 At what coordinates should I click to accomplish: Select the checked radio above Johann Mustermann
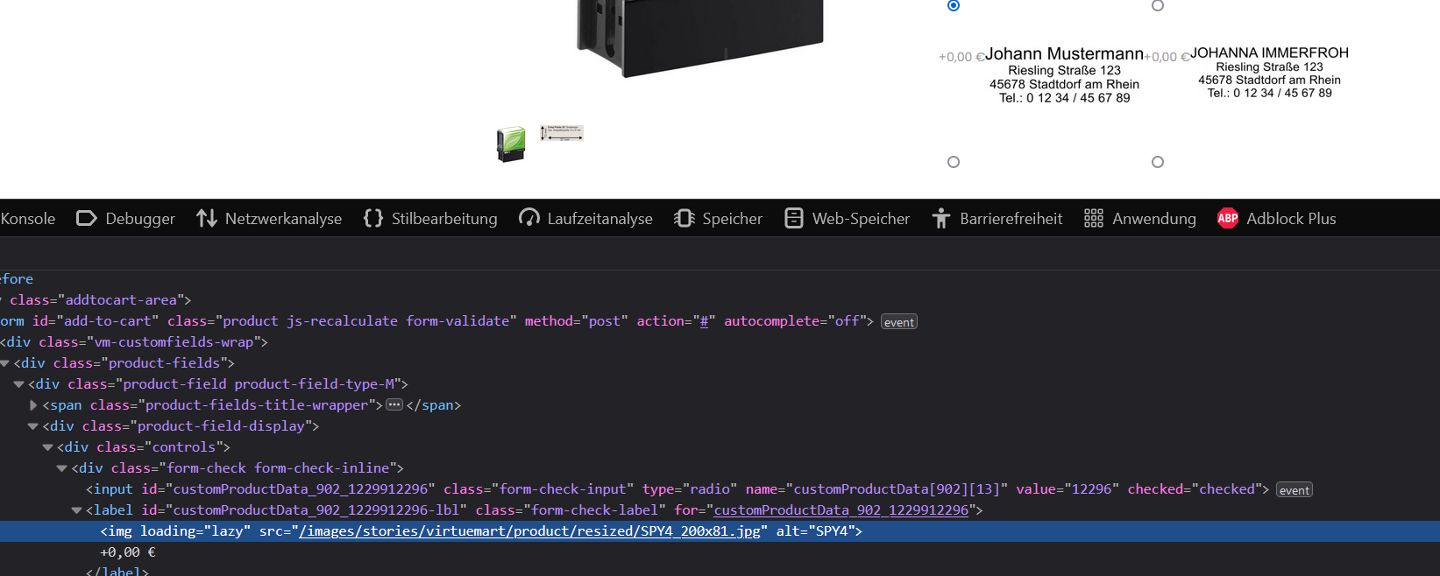pyautogui.click(x=954, y=5)
